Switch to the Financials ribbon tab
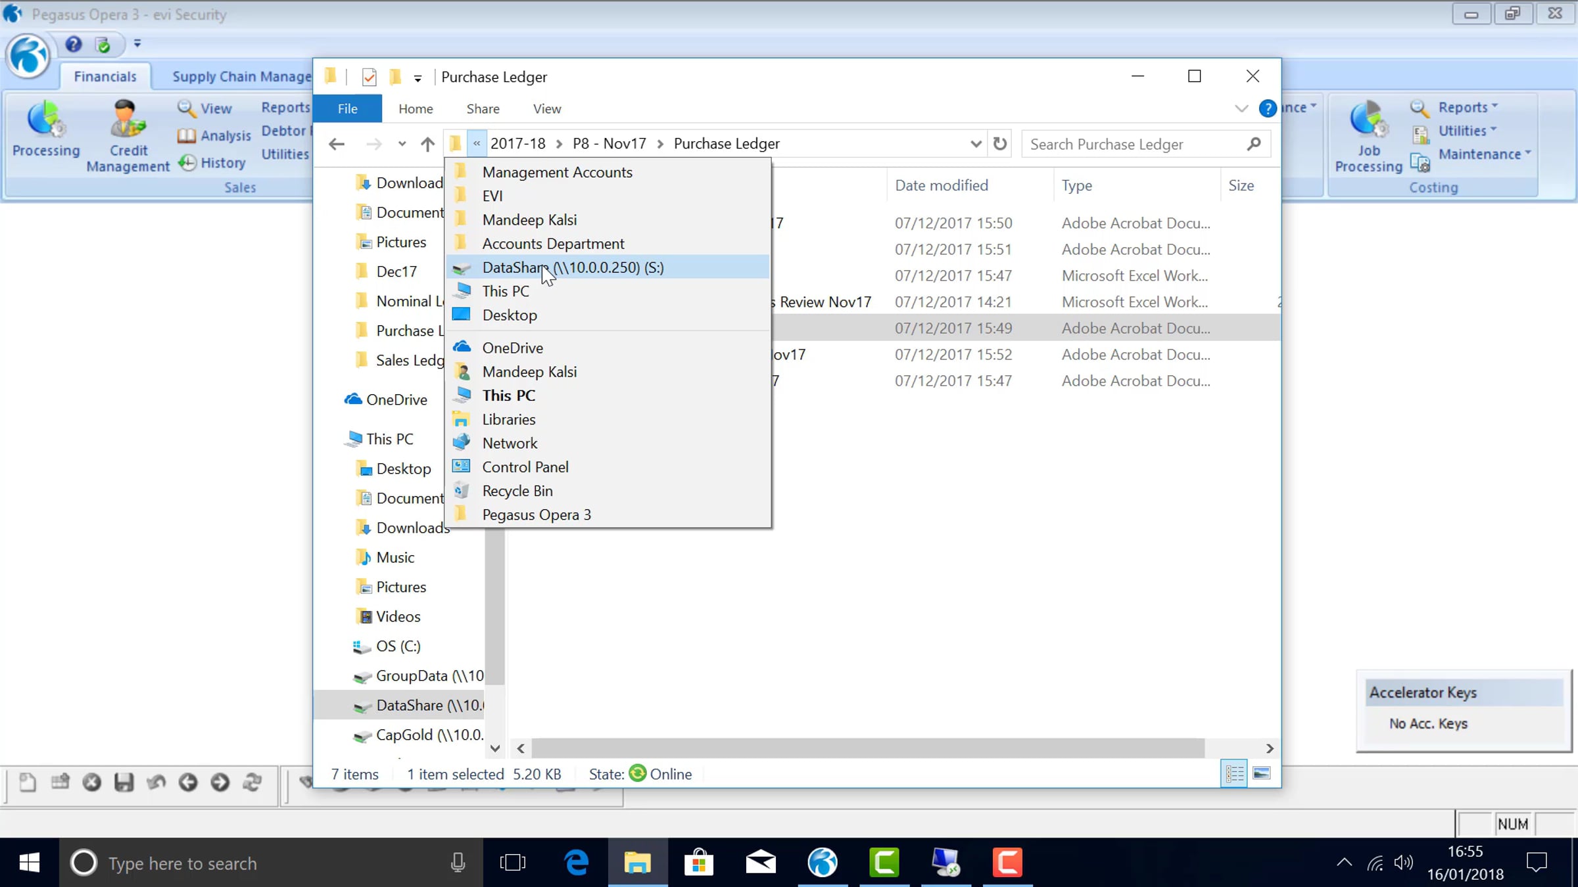The image size is (1578, 887). click(105, 76)
